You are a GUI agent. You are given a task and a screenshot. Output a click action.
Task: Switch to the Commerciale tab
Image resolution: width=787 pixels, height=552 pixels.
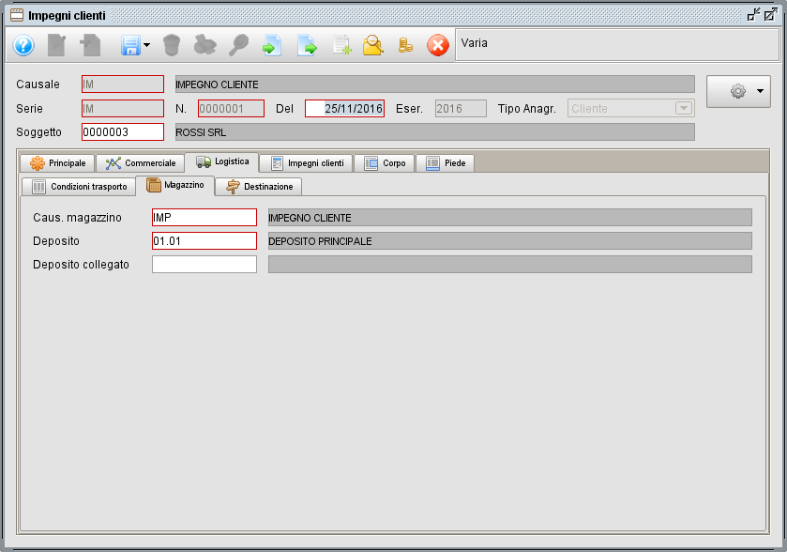point(140,161)
